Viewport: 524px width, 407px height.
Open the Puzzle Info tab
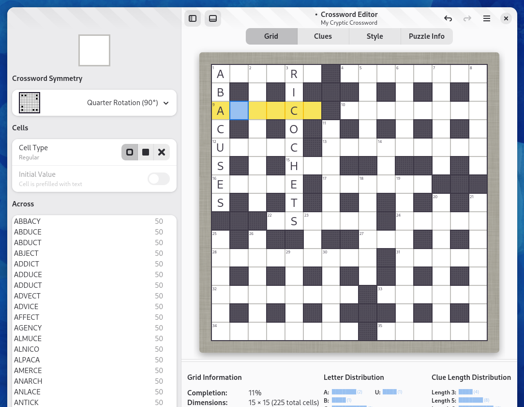(426, 36)
